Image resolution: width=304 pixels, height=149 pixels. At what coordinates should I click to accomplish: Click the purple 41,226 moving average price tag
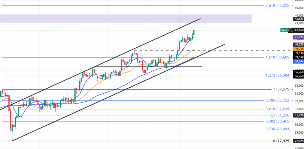tap(298, 37)
